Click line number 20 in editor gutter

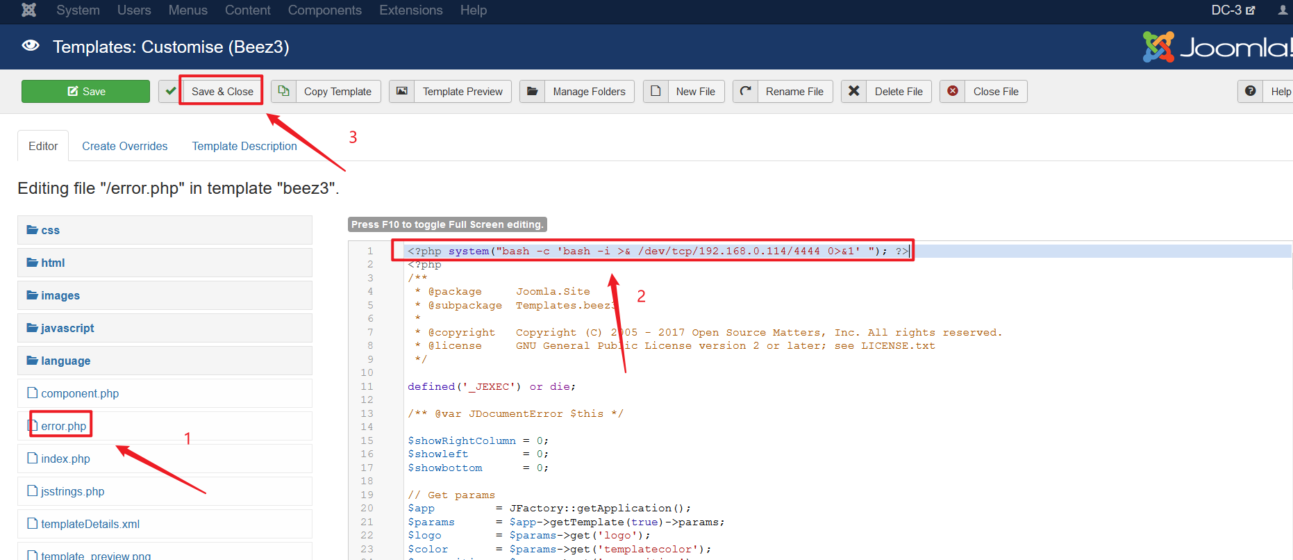point(367,508)
